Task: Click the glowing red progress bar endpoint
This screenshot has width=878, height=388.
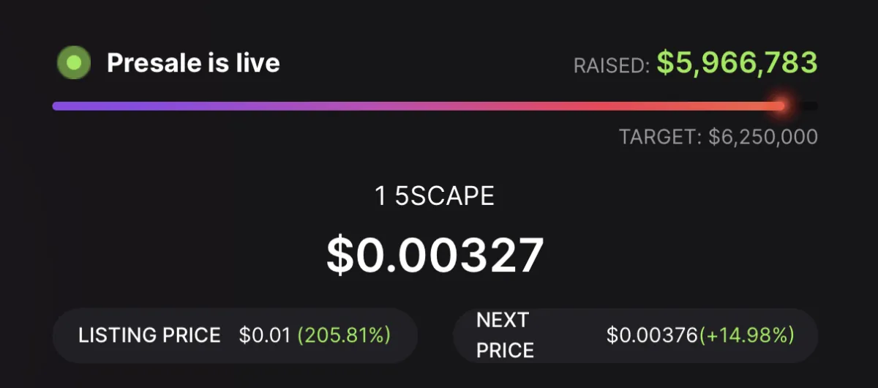Action: (781, 106)
